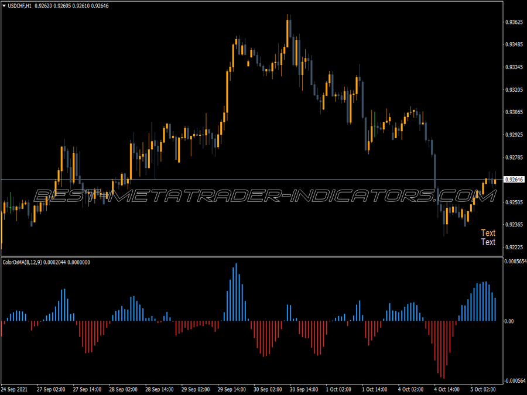Select the orange Text label
The width and height of the screenshot is (527, 395).
(x=488, y=233)
